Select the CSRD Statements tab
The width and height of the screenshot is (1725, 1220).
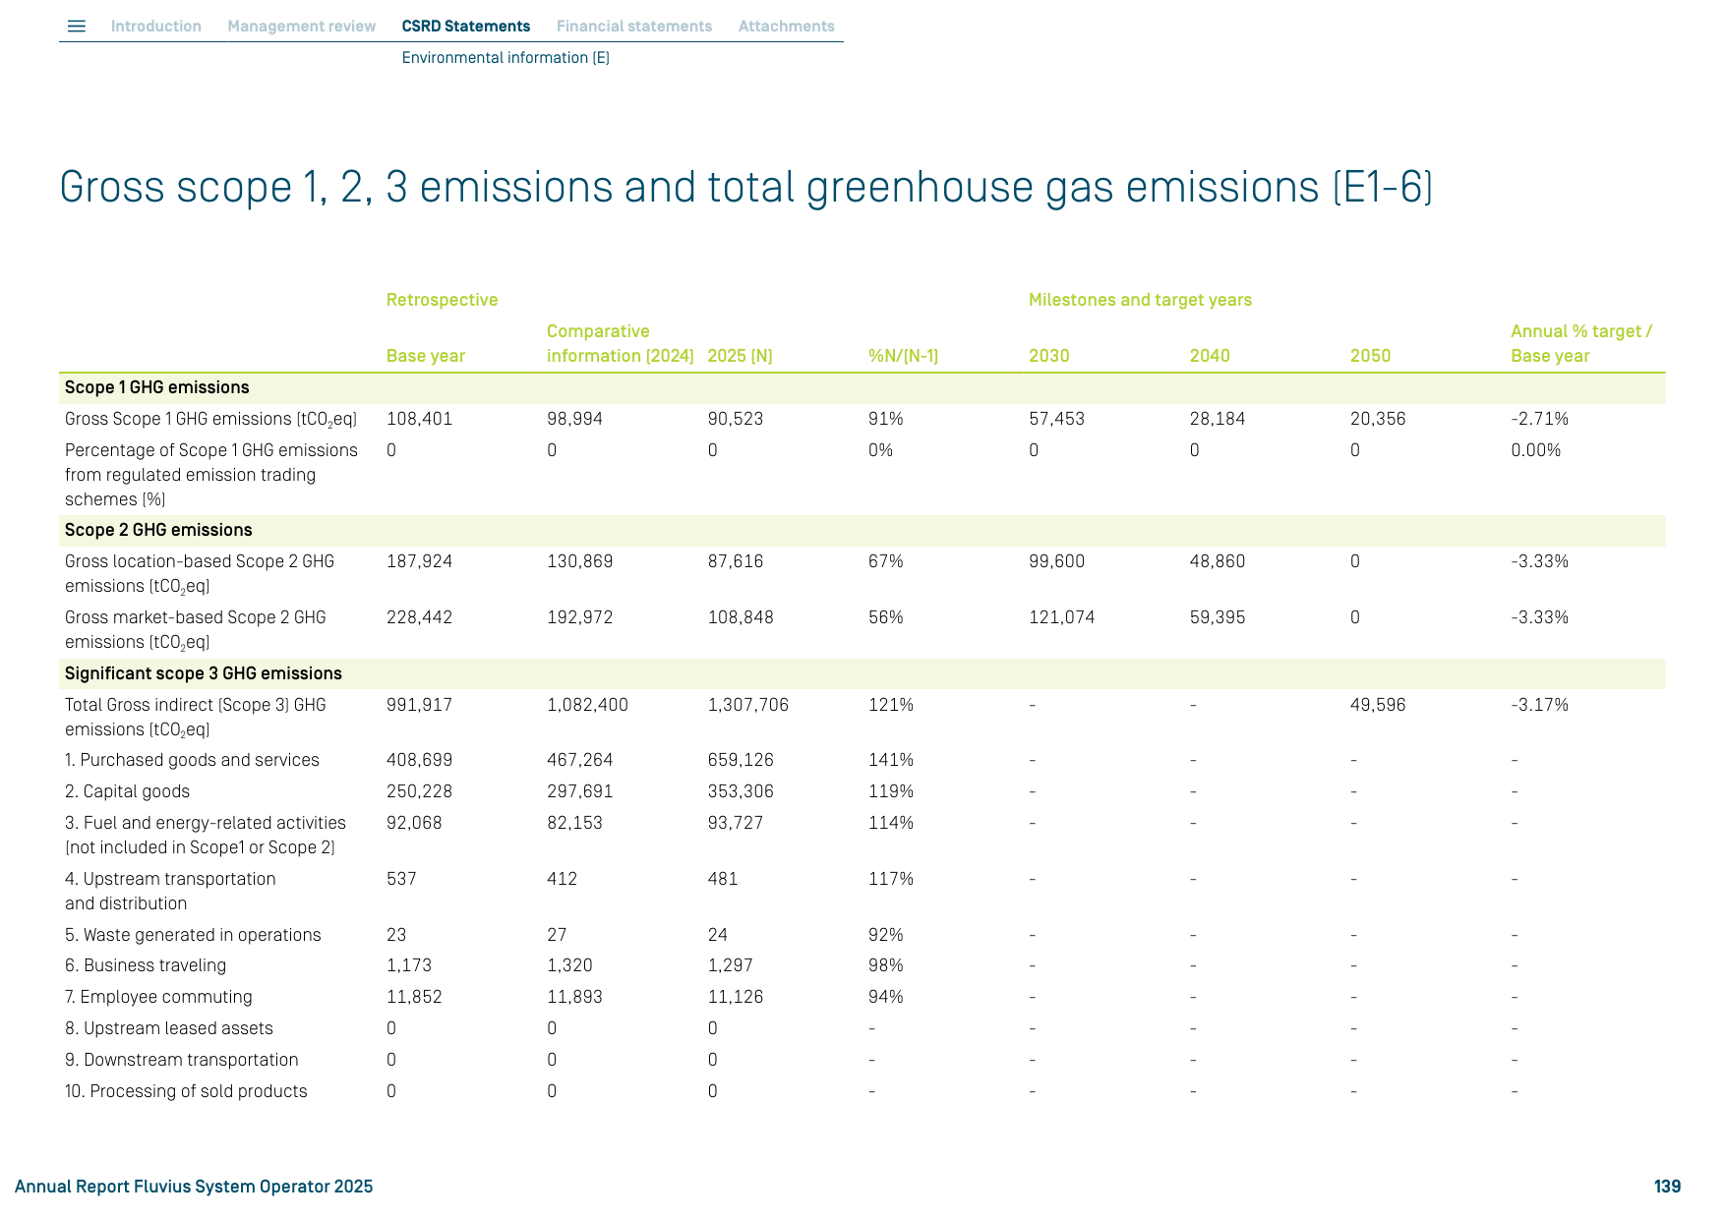466,27
